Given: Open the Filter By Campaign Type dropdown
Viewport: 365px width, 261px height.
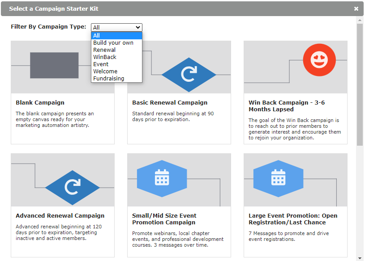Looking at the screenshot, I should (116, 27).
